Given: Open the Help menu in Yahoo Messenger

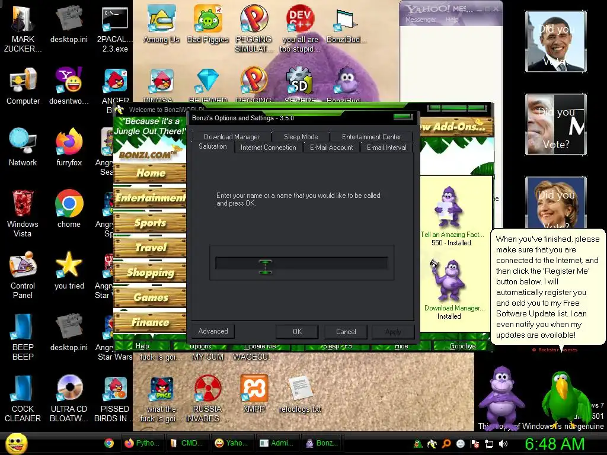Looking at the screenshot, I should 452,20.
